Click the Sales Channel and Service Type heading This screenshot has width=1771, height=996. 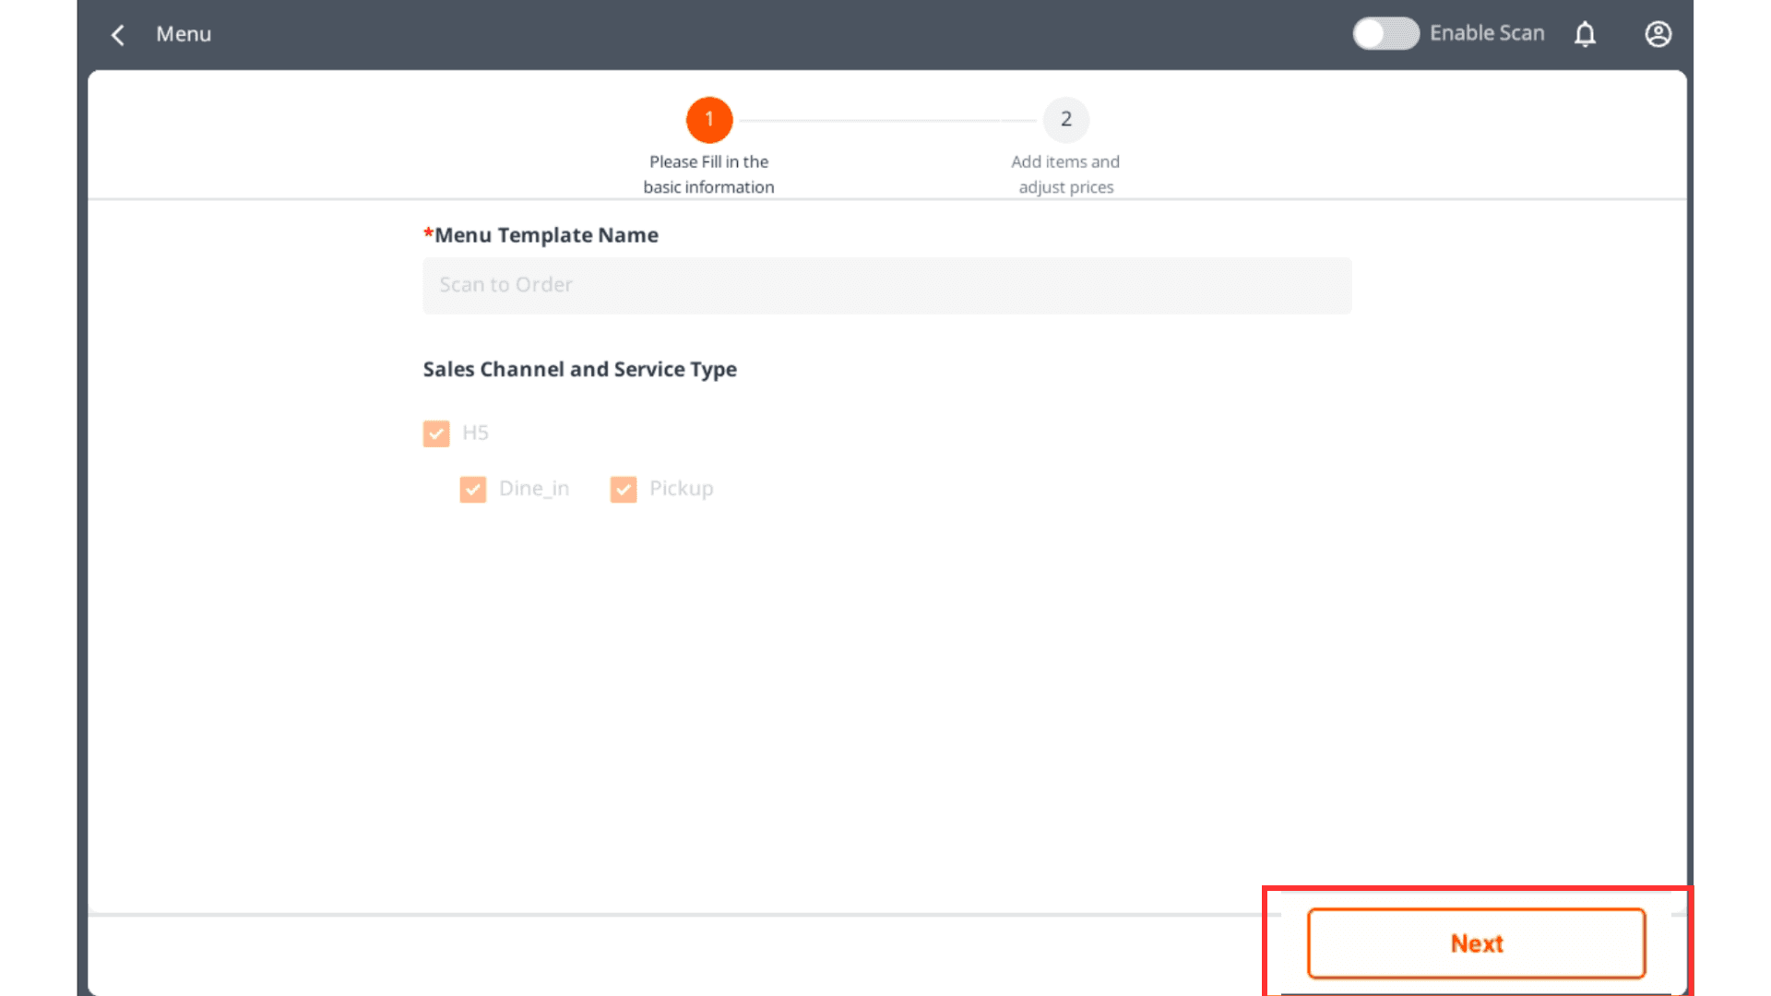tap(579, 370)
